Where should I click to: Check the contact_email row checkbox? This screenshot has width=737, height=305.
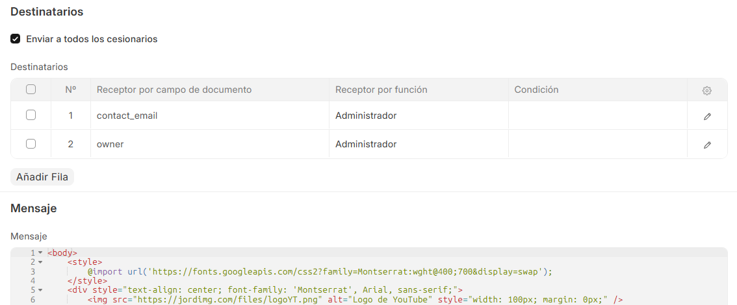(31, 115)
